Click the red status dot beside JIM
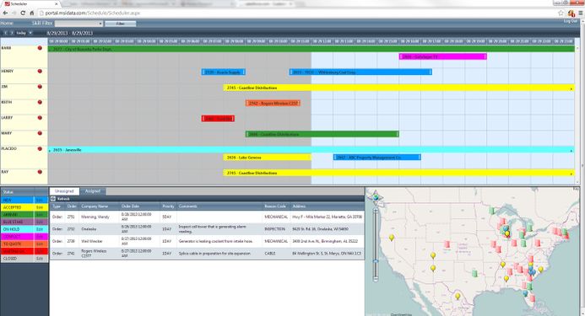Screen dimensions: 585x316 [x=40, y=87]
